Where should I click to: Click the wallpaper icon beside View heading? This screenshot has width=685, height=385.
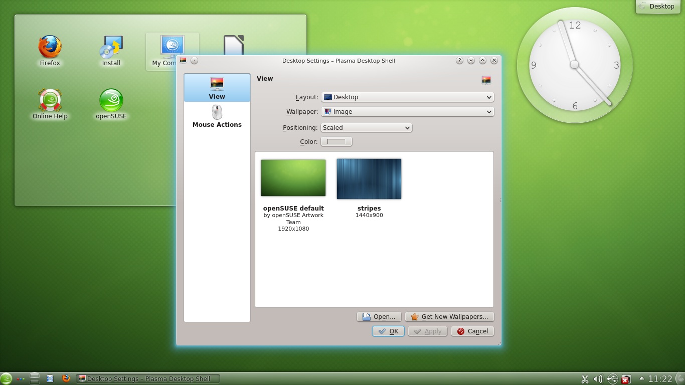coord(486,80)
